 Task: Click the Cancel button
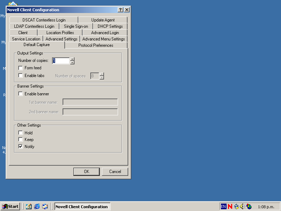tap(115, 172)
